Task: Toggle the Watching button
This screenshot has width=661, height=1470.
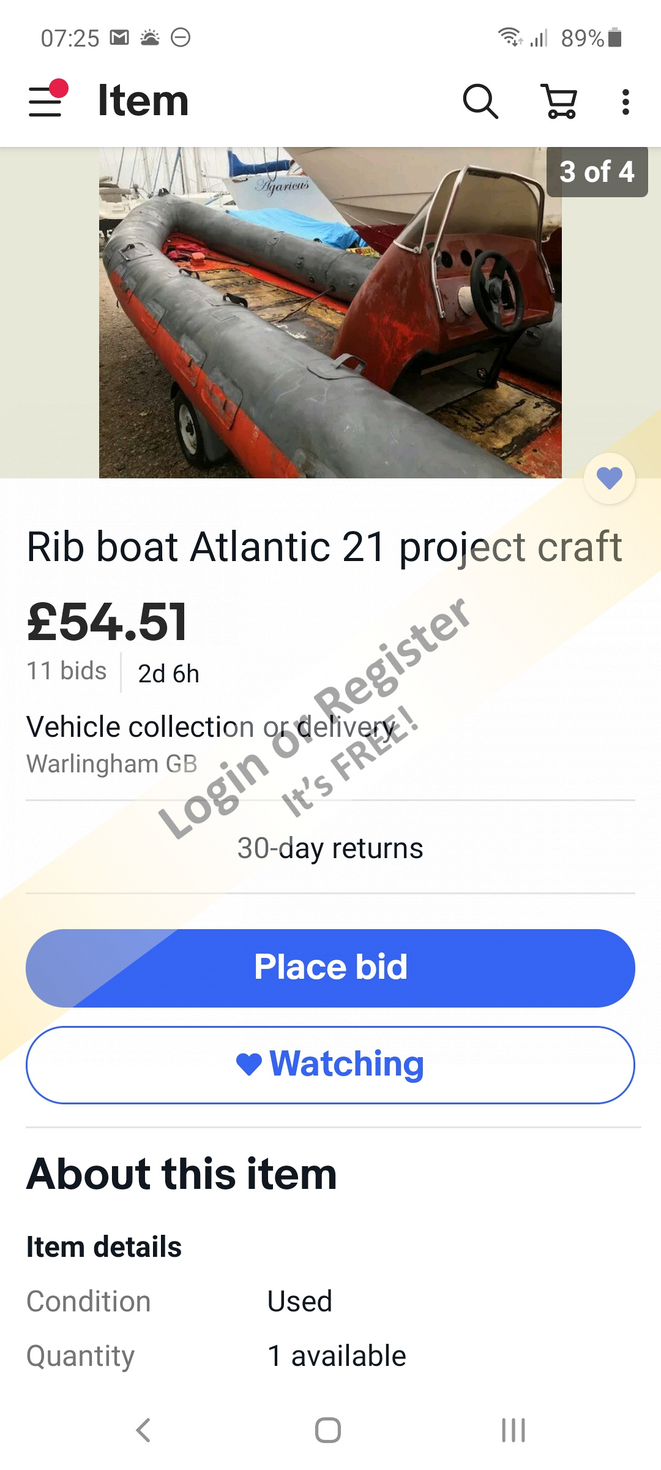Action: 330,1065
